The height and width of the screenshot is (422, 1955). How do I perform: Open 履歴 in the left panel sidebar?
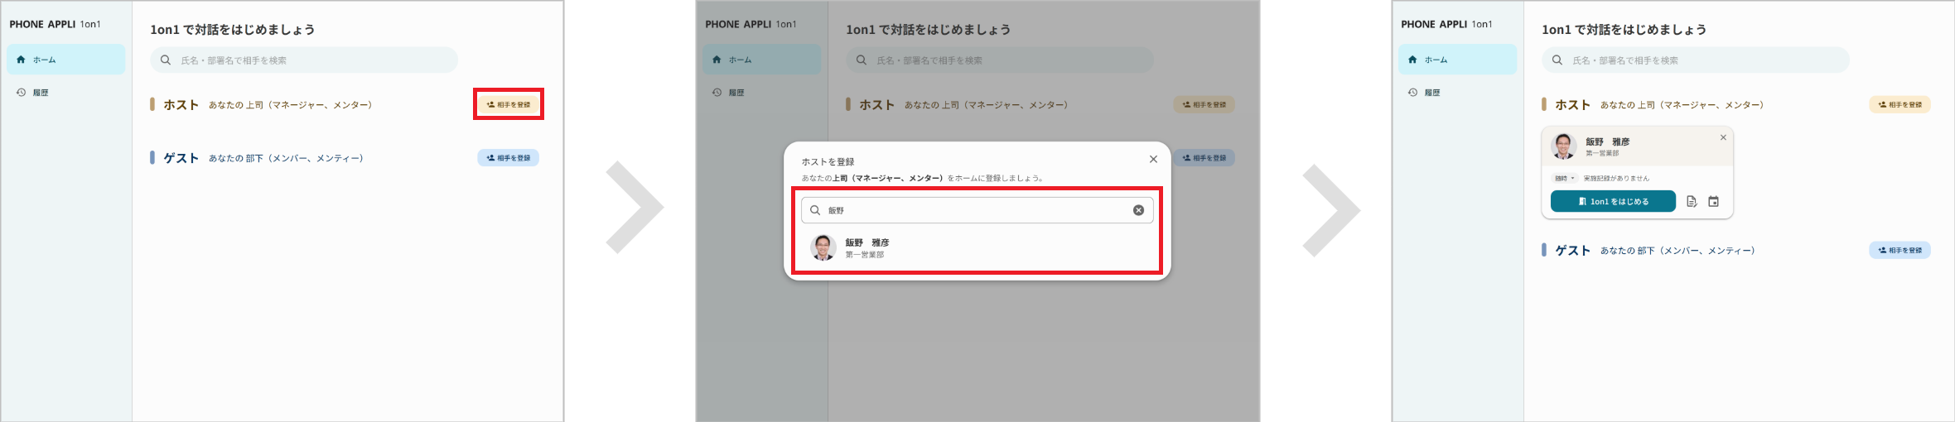[x=66, y=93]
